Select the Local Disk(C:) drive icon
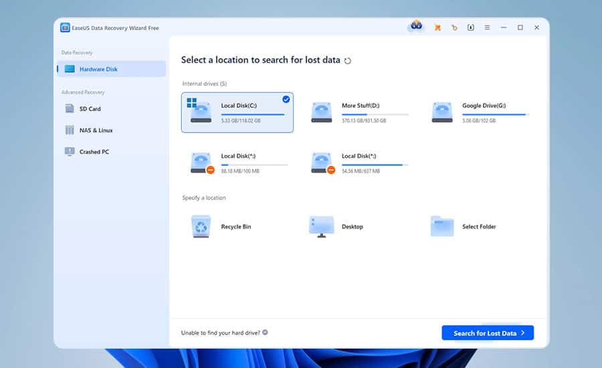The height and width of the screenshot is (368, 602). pos(201,112)
